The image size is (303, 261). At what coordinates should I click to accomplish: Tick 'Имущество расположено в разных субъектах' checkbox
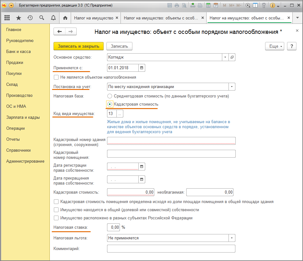pos(56,218)
